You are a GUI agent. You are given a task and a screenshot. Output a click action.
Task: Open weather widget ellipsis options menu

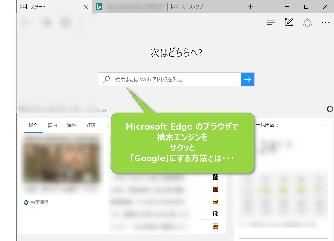point(324,125)
